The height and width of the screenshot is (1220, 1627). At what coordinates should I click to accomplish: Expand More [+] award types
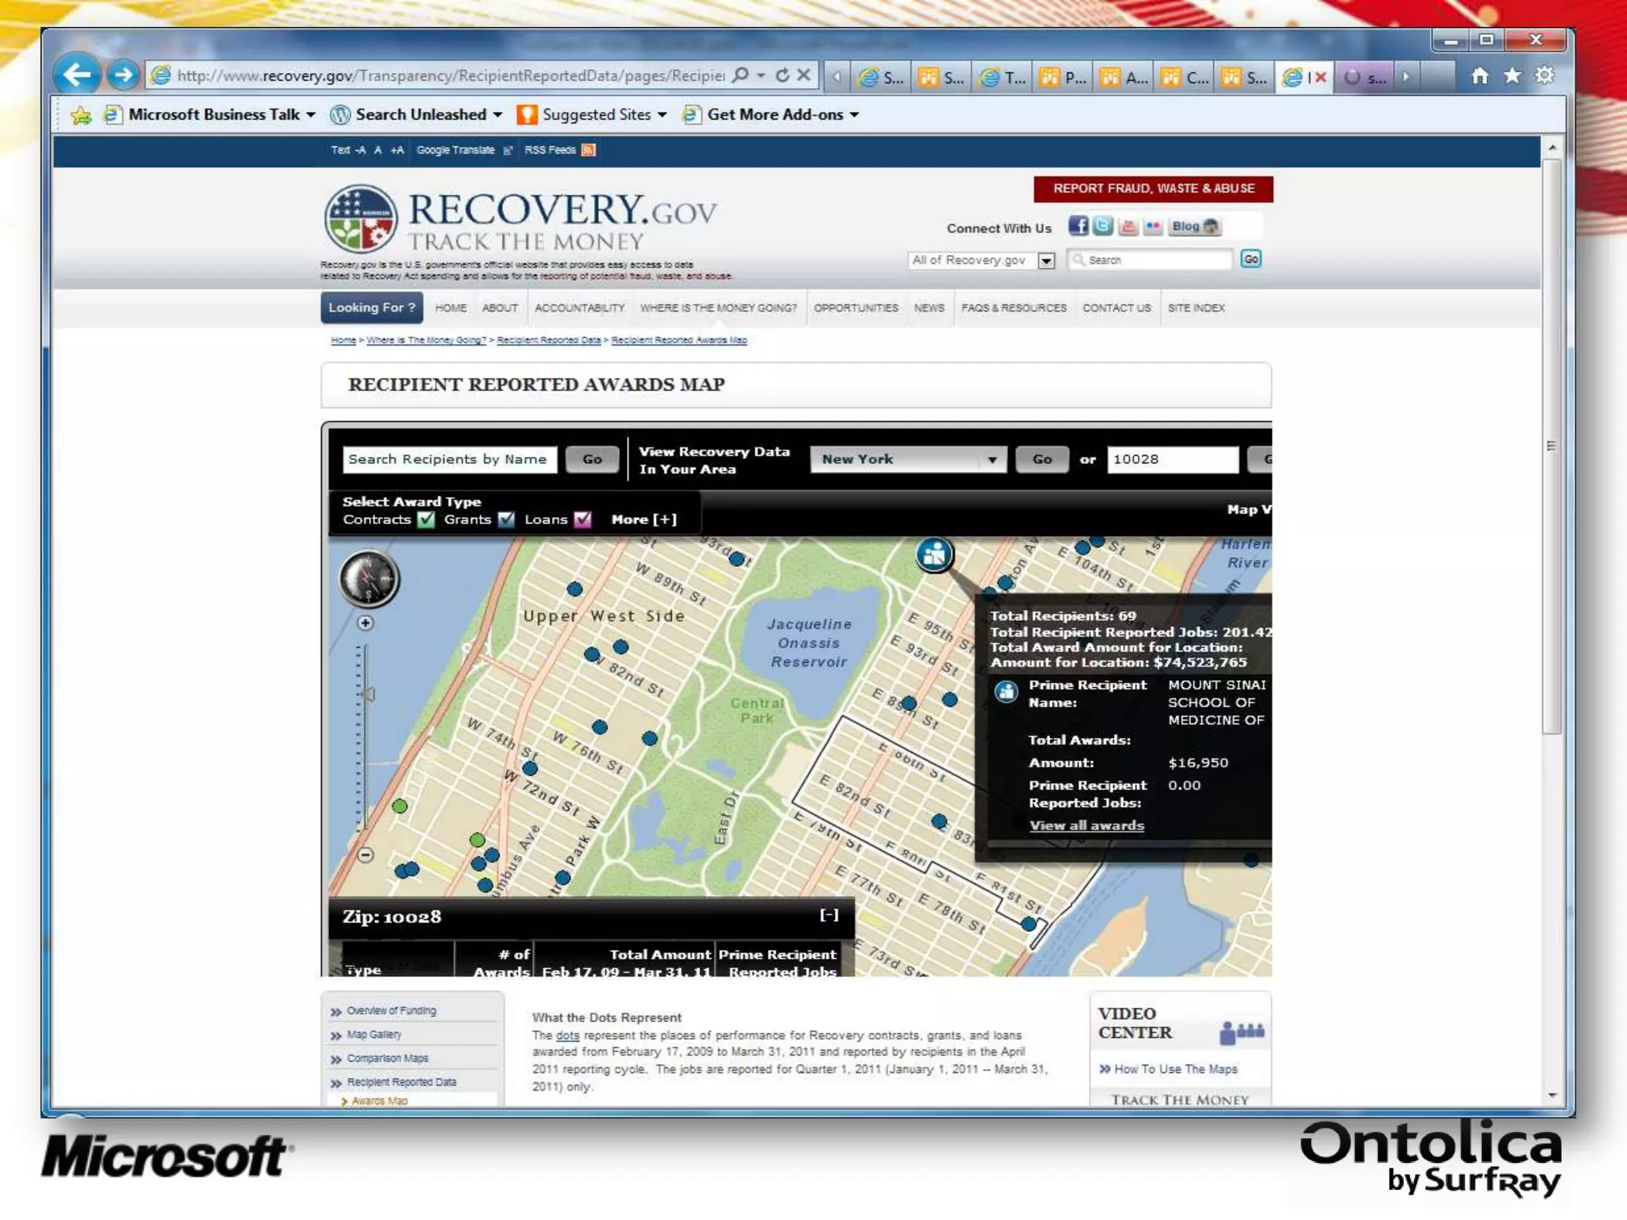643,519
